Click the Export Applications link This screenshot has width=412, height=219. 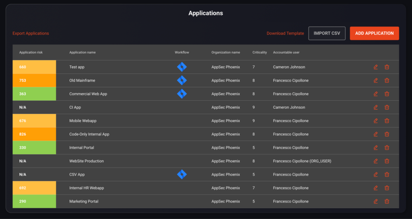31,33
